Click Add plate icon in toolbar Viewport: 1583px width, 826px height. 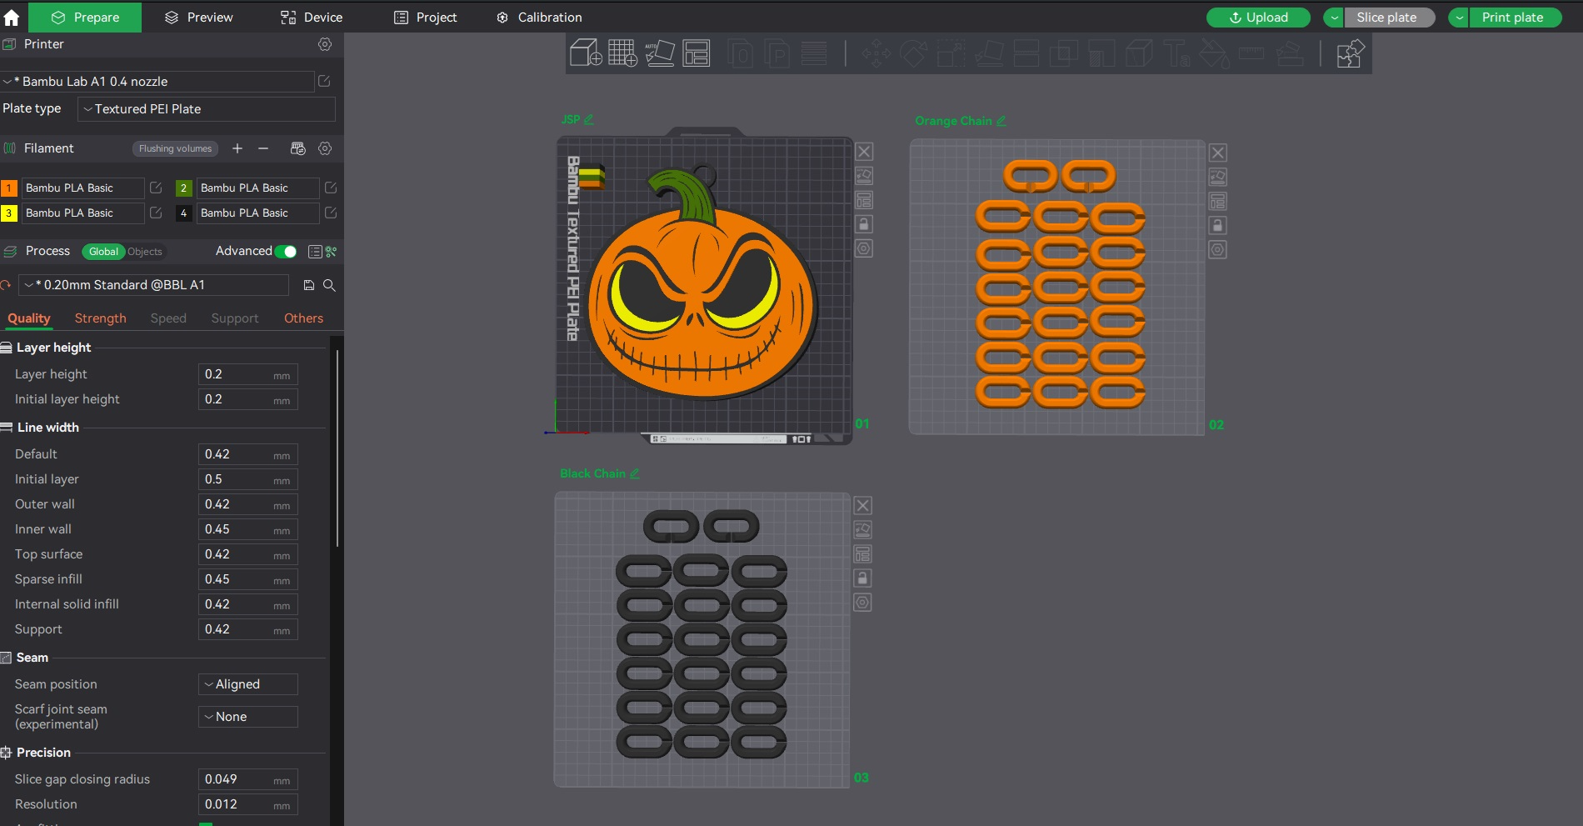point(622,53)
